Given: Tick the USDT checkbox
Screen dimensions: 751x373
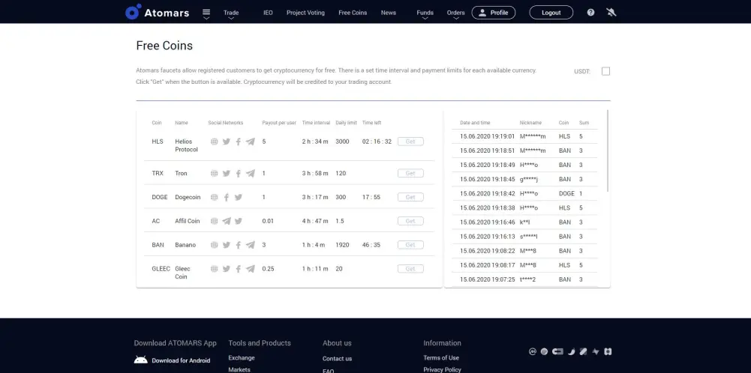Looking at the screenshot, I should pos(606,71).
